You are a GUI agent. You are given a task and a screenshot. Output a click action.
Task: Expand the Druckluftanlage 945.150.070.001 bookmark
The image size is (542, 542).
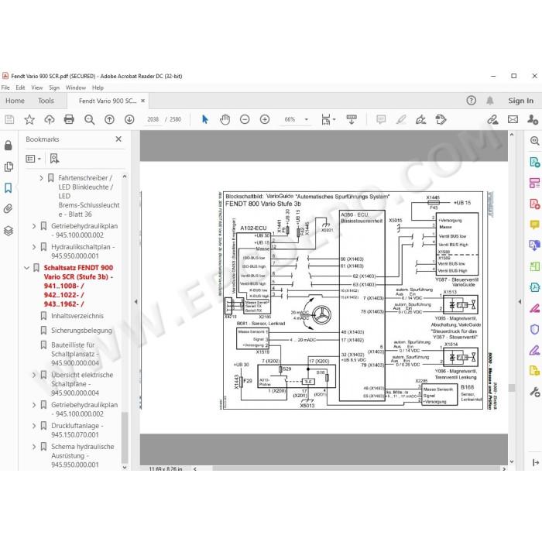pyautogui.click(x=34, y=426)
